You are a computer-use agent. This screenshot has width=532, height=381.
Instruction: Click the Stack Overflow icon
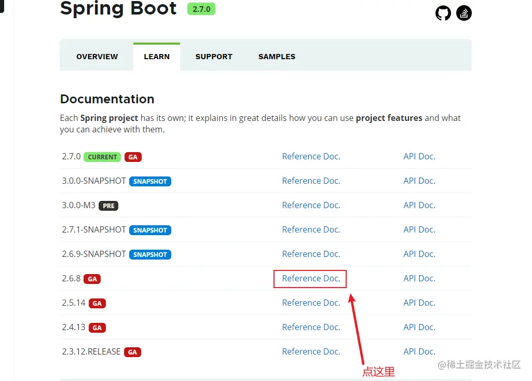tap(463, 13)
